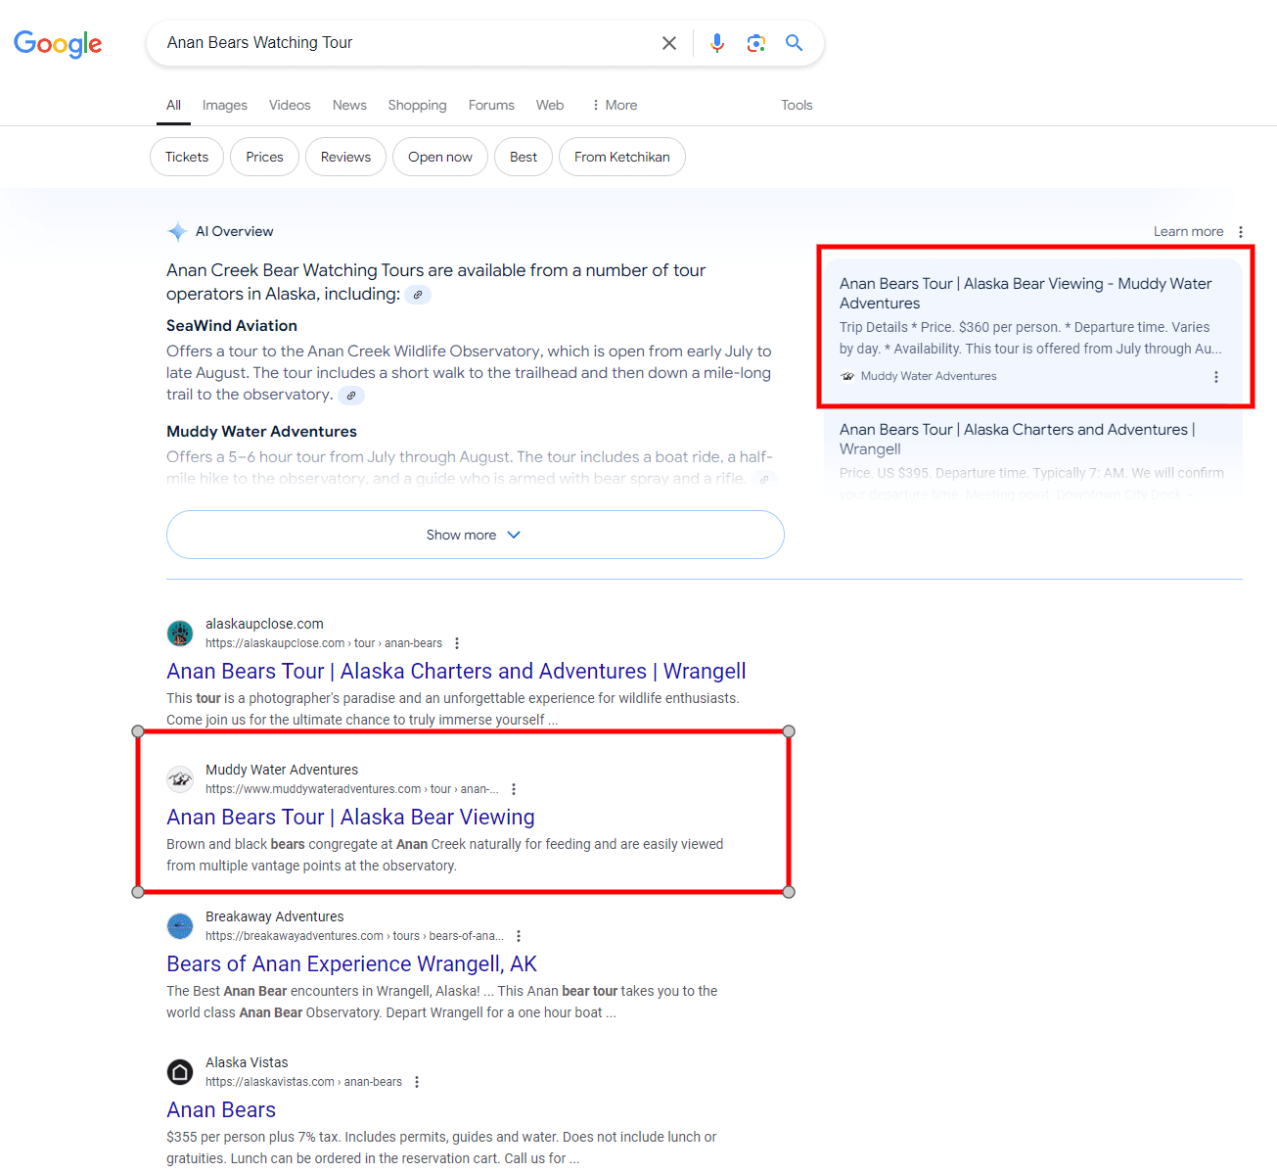Click link chip after 'including:' heading
The width and height of the screenshot is (1277, 1173).
coord(418,295)
